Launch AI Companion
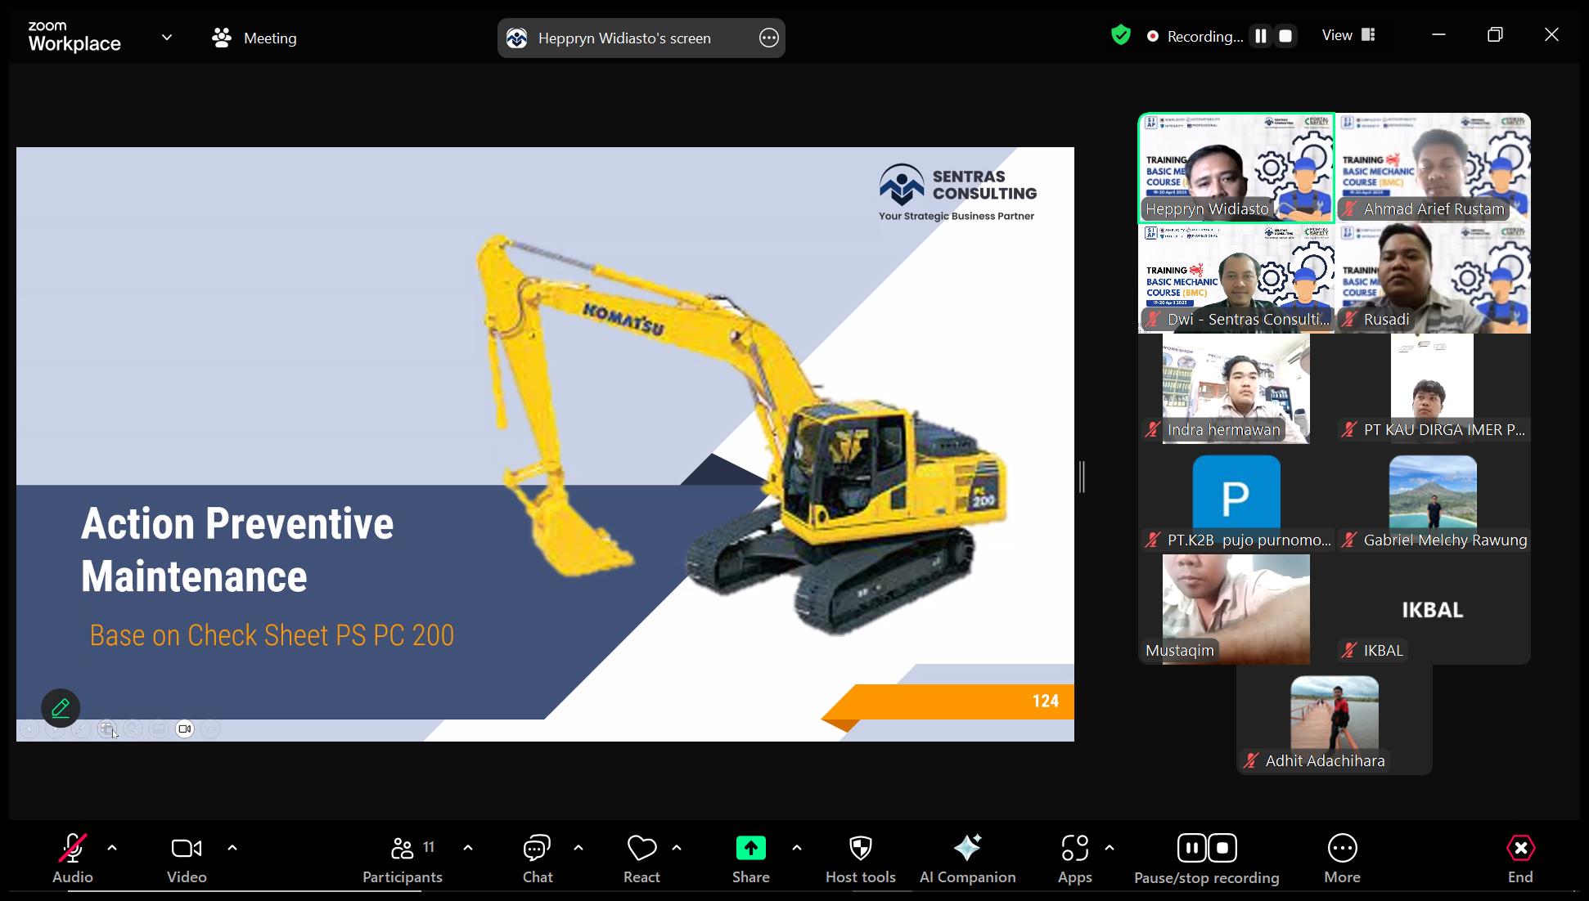 [968, 858]
